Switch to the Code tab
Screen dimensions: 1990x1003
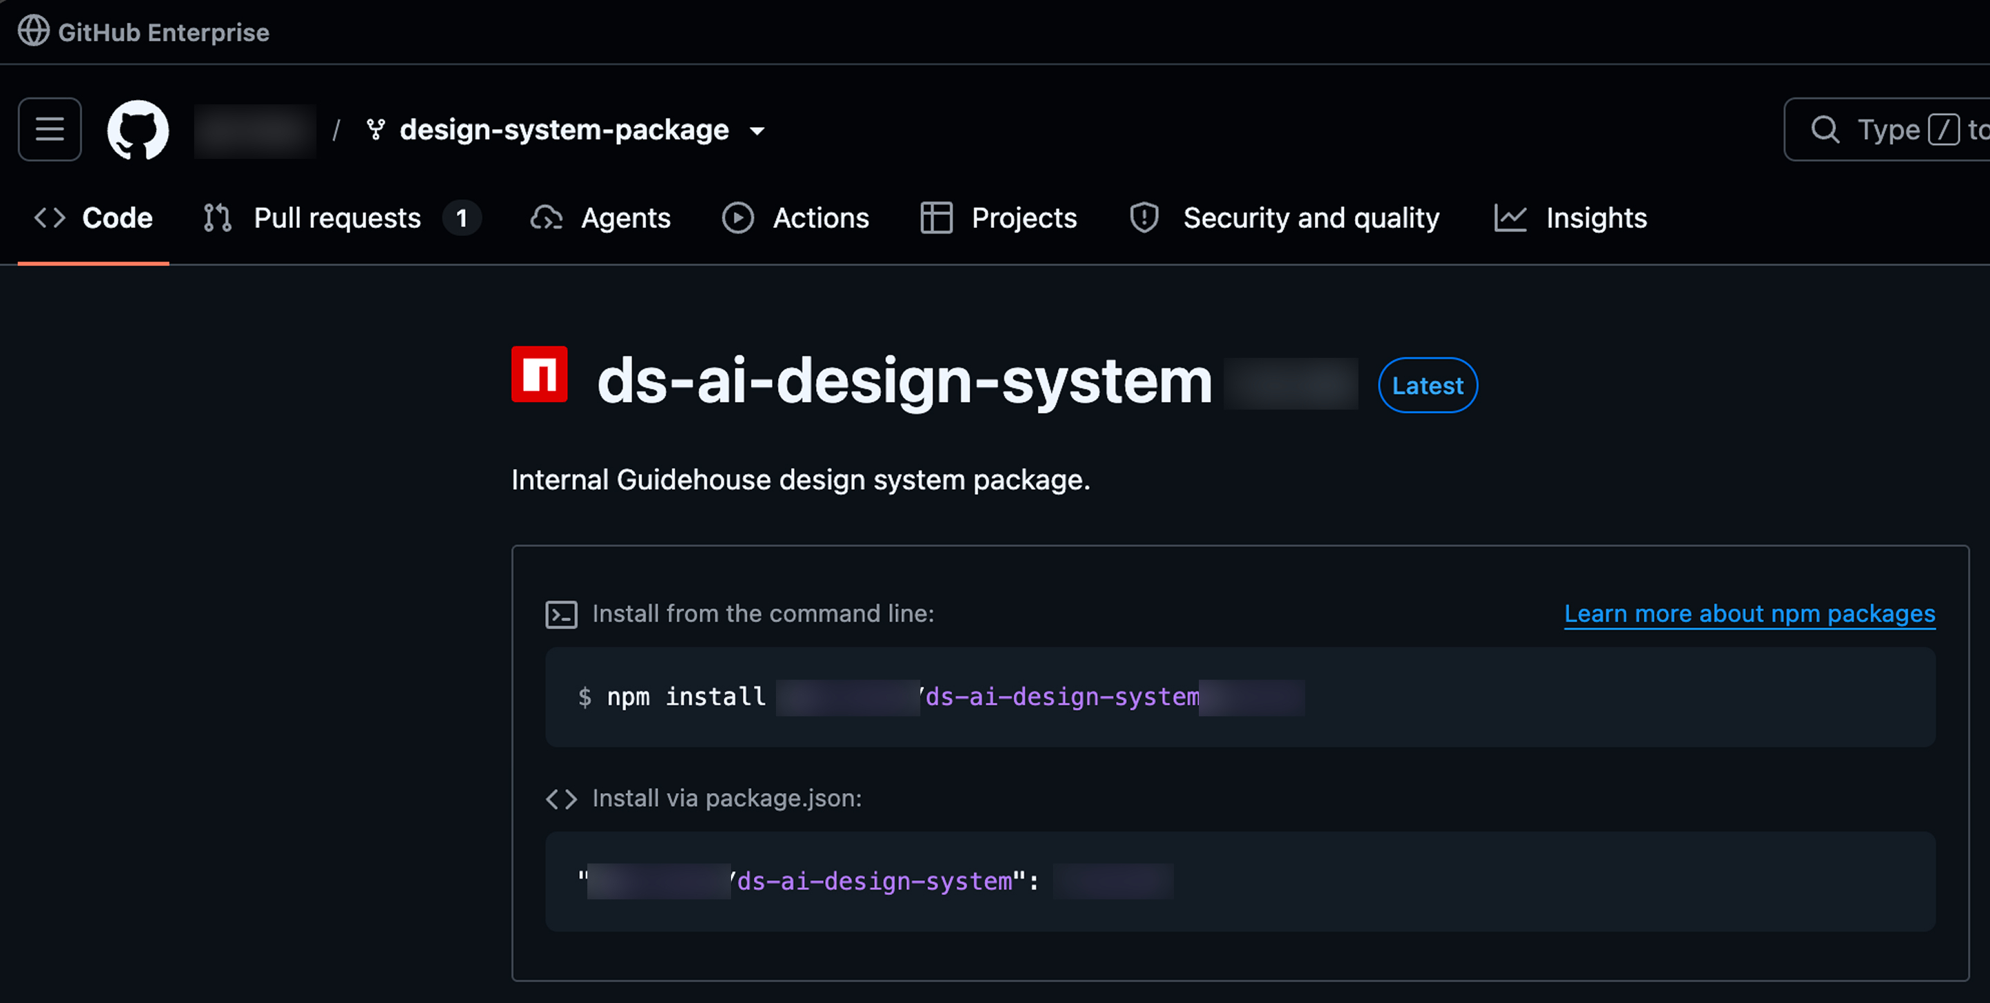pos(93,218)
